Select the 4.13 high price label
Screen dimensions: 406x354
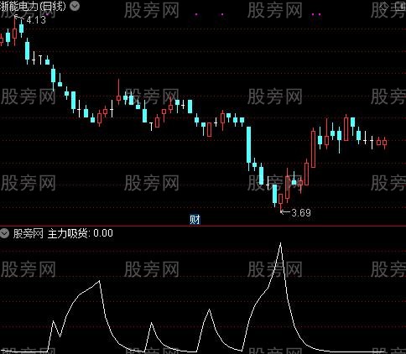click(36, 20)
